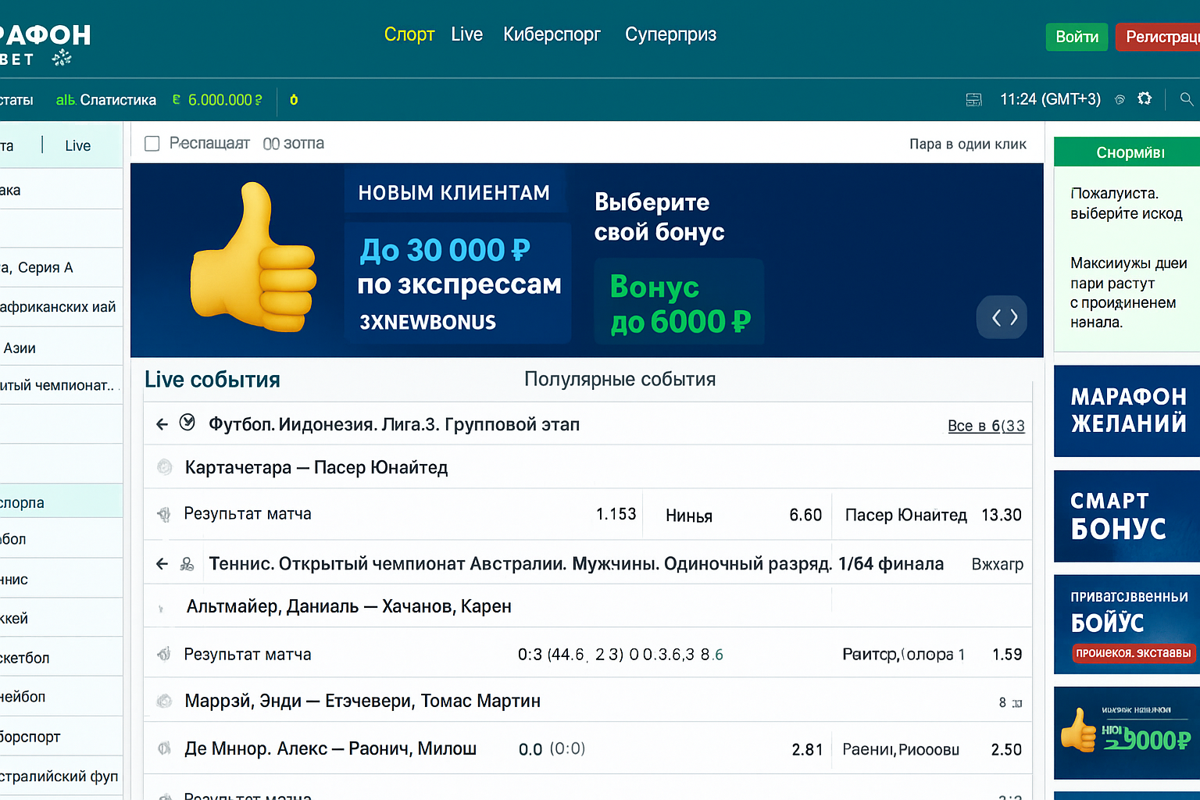Image resolution: width=1200 pixels, height=800 pixels.
Task: Click the search magnifier icon
Action: (x=1186, y=99)
